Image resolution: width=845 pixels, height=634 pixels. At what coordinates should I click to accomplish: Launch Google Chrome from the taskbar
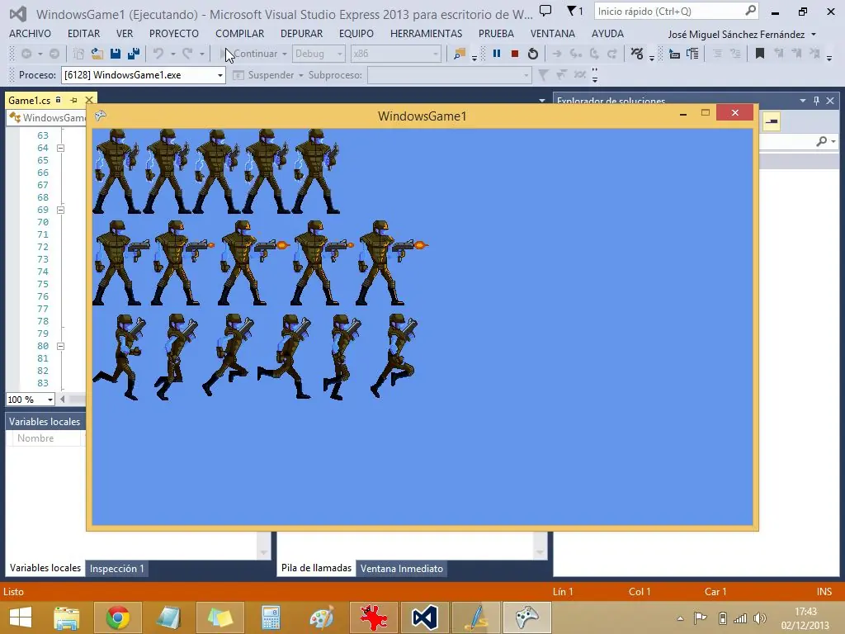pos(118,617)
